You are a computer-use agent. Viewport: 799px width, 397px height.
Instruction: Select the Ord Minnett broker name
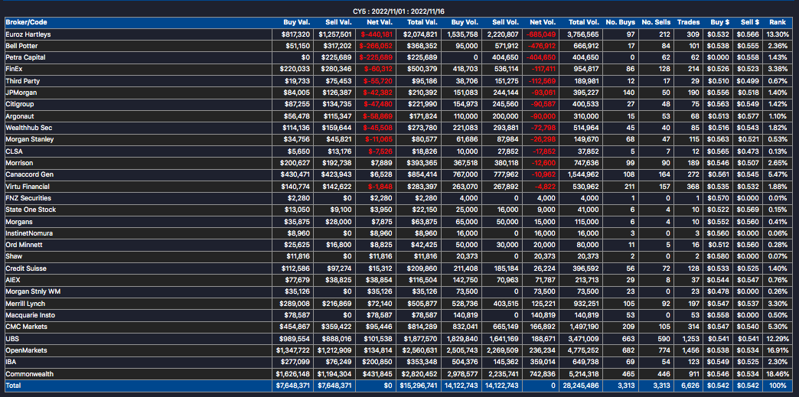[x=24, y=245]
